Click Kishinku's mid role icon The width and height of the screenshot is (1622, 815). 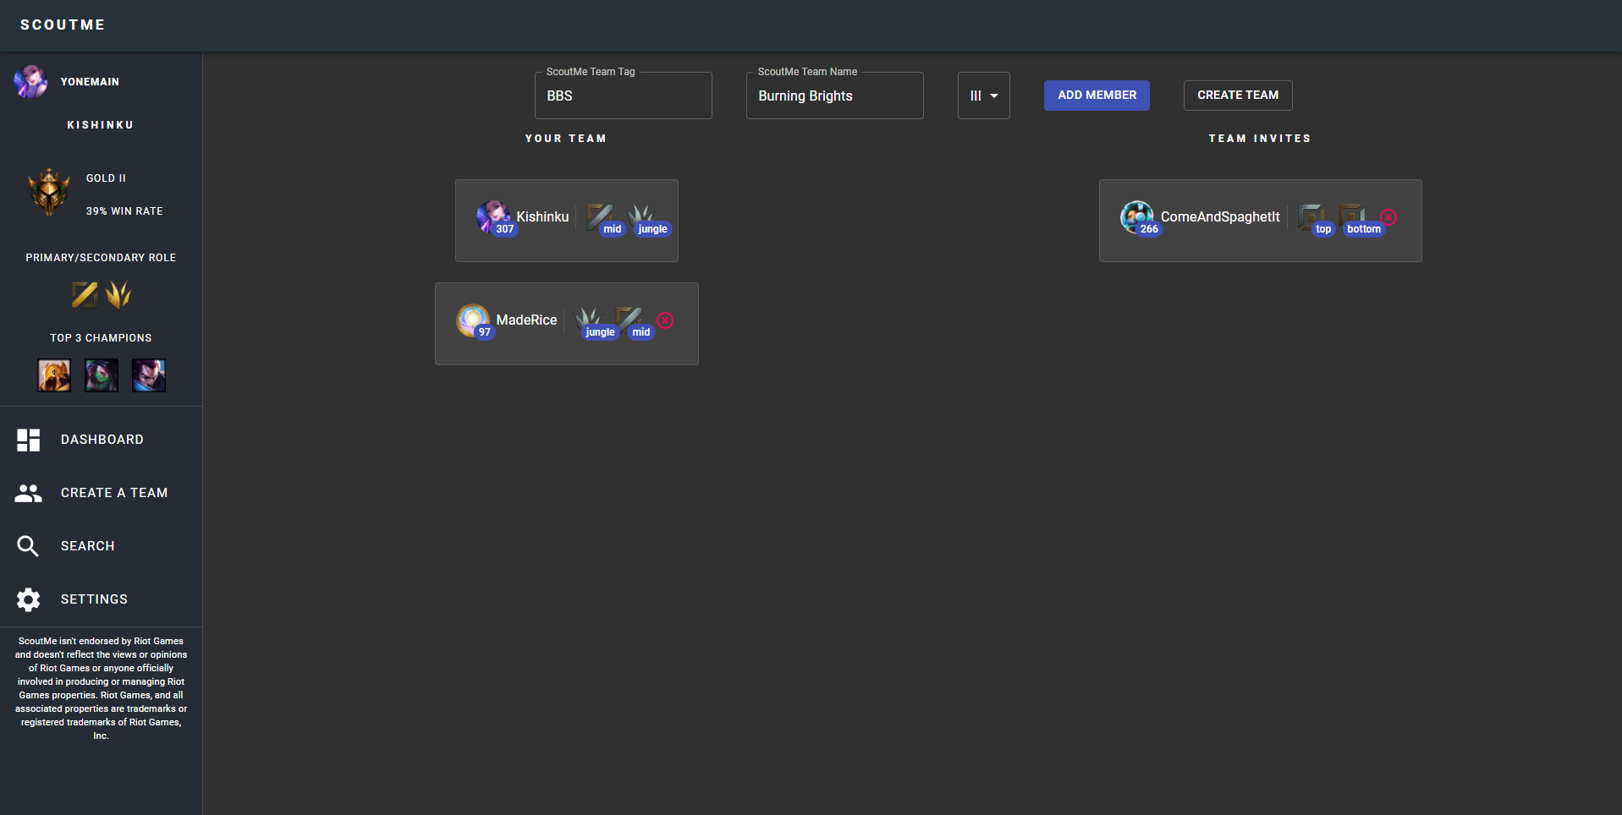[599, 216]
